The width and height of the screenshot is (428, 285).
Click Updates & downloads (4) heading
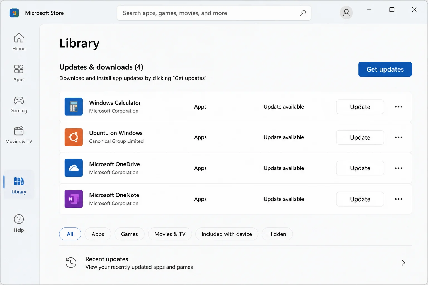click(101, 67)
